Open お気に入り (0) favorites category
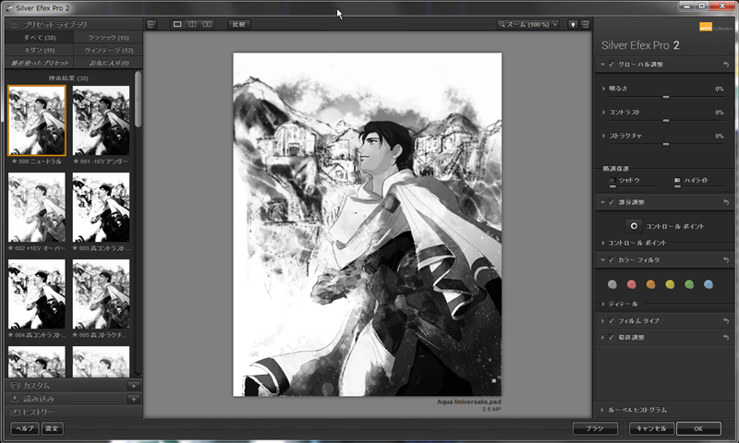Image resolution: width=739 pixels, height=443 pixels. (x=108, y=63)
